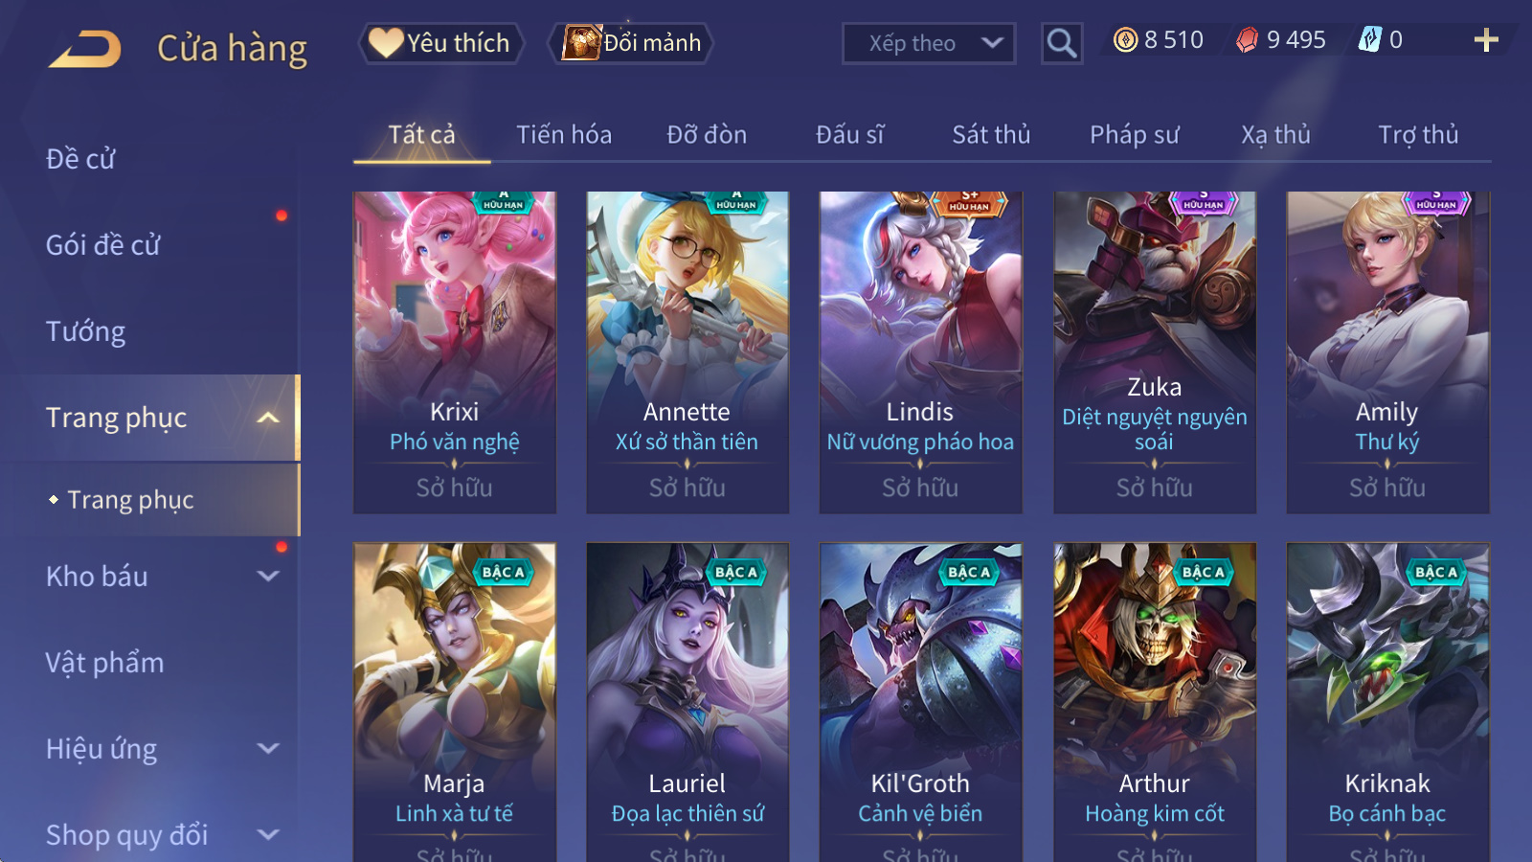
Task: Tap the blue voucher balance icon
Action: (1370, 39)
